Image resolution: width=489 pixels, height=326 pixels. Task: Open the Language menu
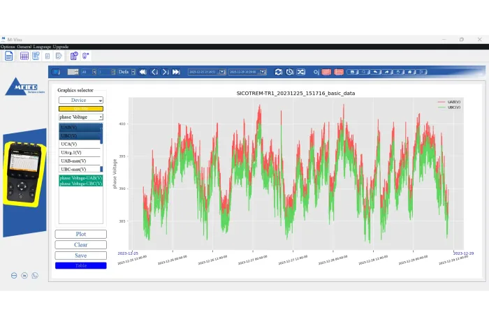pos(42,47)
